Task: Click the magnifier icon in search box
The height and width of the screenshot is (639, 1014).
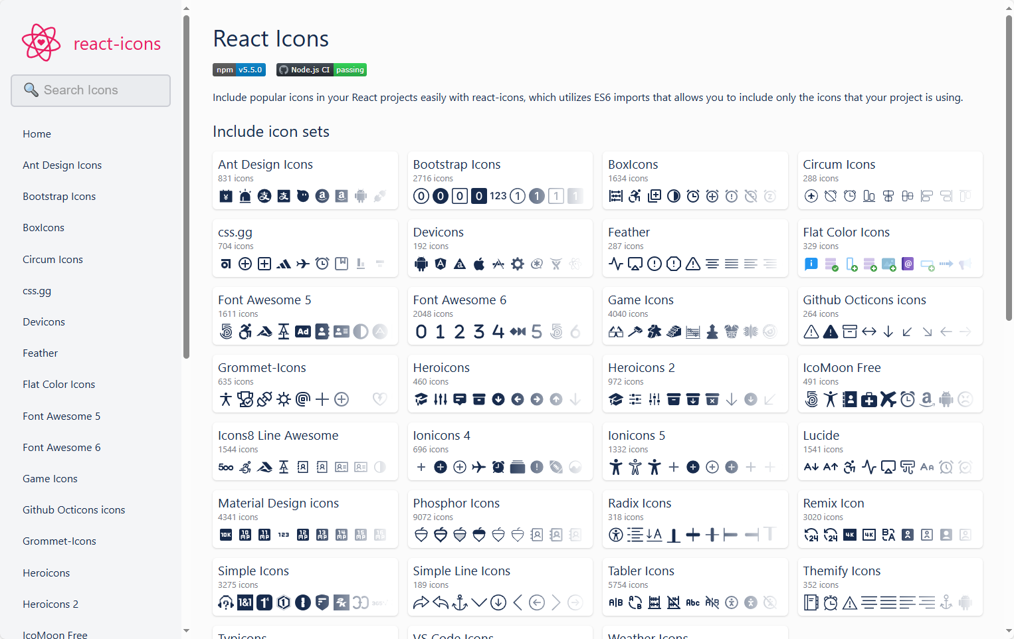Action: [31, 90]
